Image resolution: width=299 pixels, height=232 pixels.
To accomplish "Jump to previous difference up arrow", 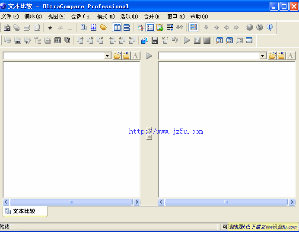I will click(216, 28).
